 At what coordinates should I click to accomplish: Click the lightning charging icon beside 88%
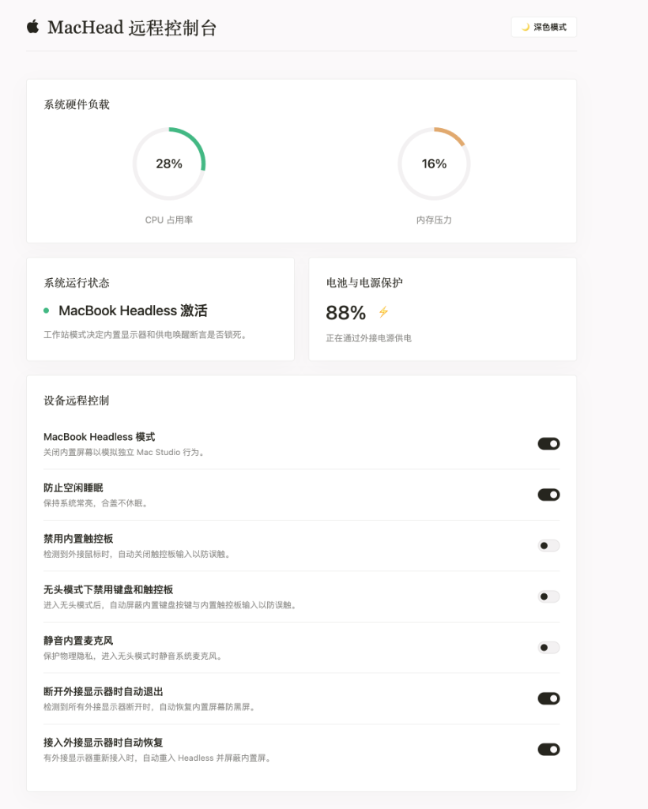tap(383, 312)
